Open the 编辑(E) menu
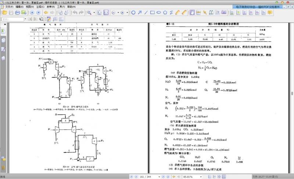 coord(19,7)
